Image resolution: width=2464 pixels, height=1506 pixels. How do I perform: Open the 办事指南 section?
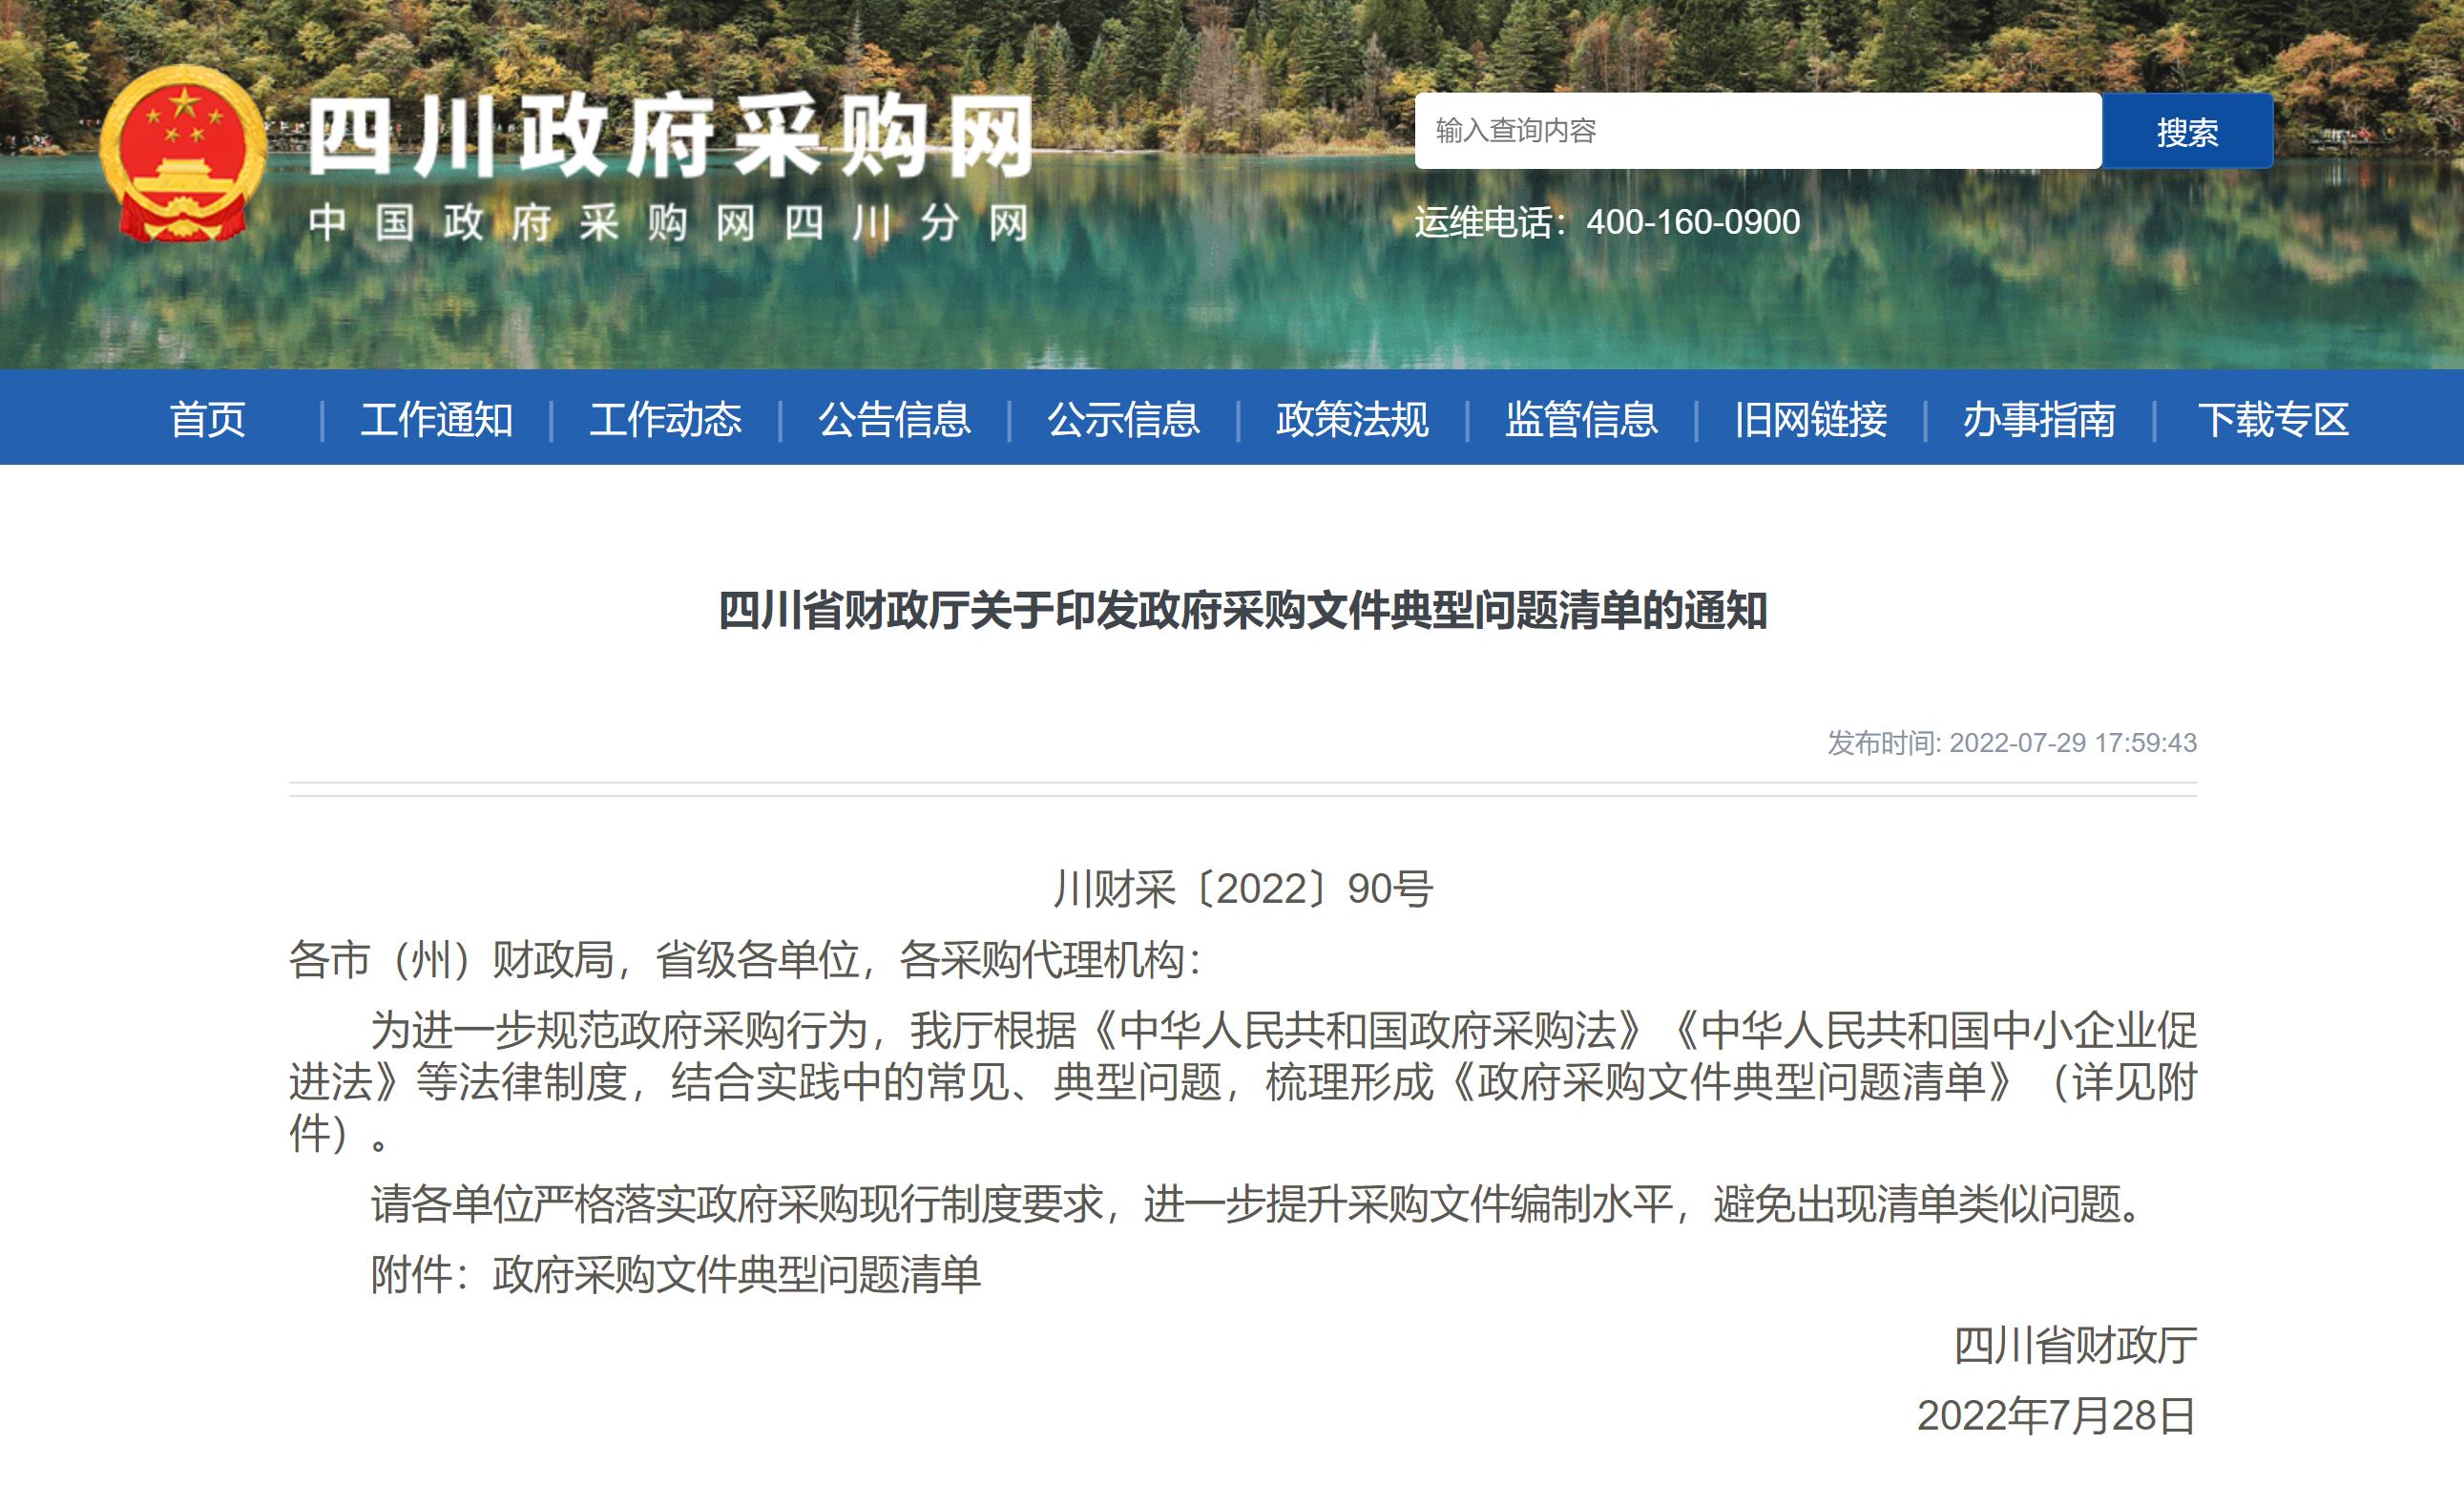pos(2039,419)
